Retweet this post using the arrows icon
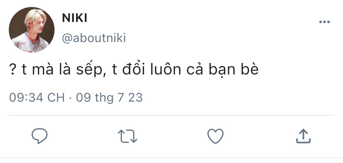This screenshot has width=343, height=163. (x=128, y=136)
